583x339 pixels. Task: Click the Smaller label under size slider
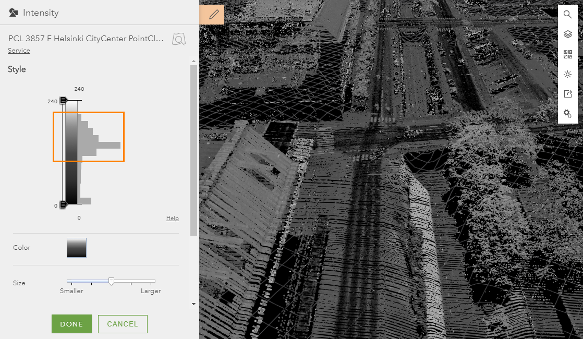click(x=71, y=291)
